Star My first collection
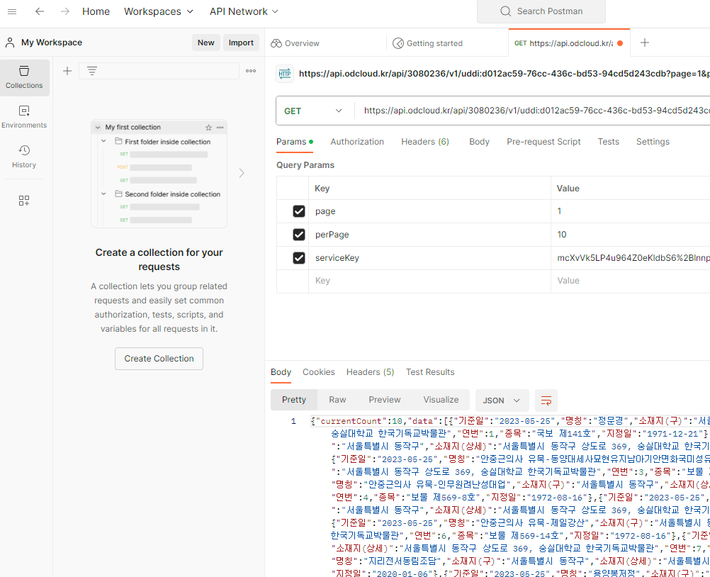This screenshot has width=710, height=577. click(x=208, y=128)
